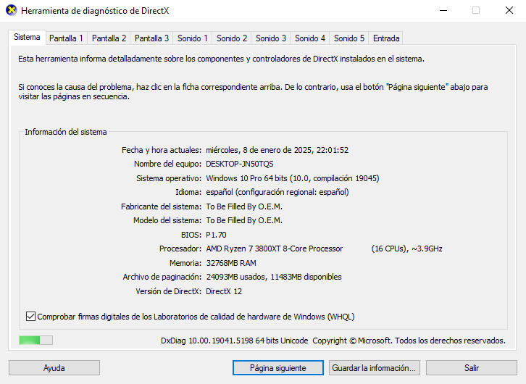Click the date value miércoles, 8 de enero

click(x=277, y=150)
